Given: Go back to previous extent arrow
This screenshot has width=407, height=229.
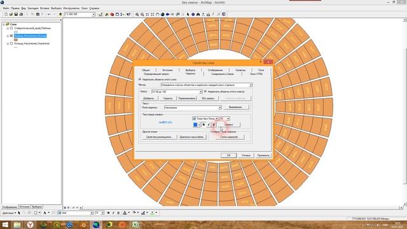Looking at the screenshot, I should pyautogui.click(x=168, y=15).
